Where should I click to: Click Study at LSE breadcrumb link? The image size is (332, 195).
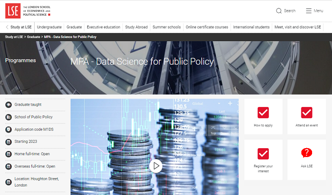pos(15,37)
